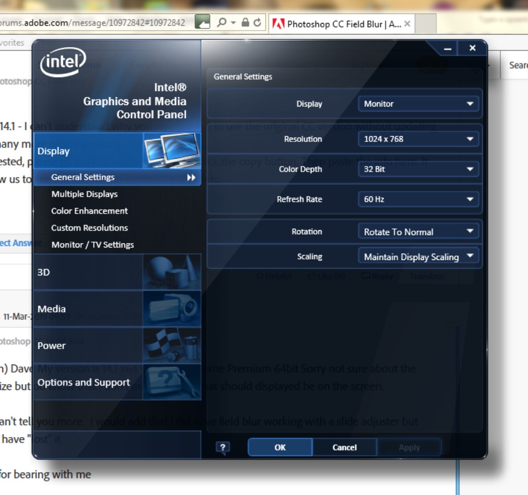
Task: Click the greyed Apply button
Action: tap(409, 447)
